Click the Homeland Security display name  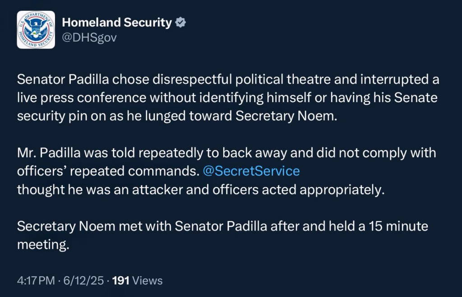pos(117,22)
